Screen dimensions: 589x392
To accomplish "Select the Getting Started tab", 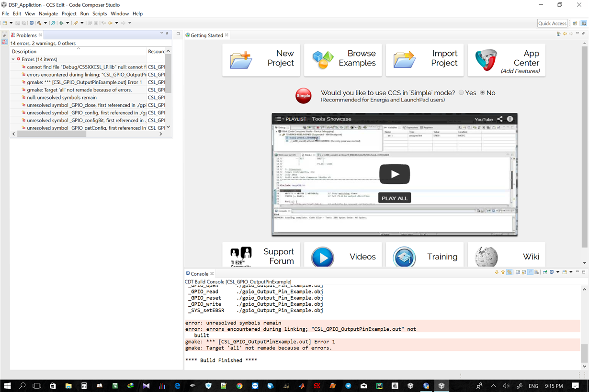I will [x=207, y=35].
